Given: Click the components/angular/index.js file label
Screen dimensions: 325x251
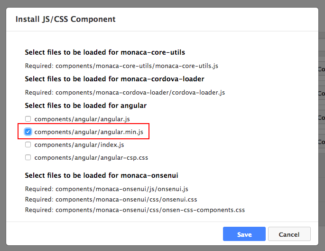Looking at the screenshot, I should point(79,145).
